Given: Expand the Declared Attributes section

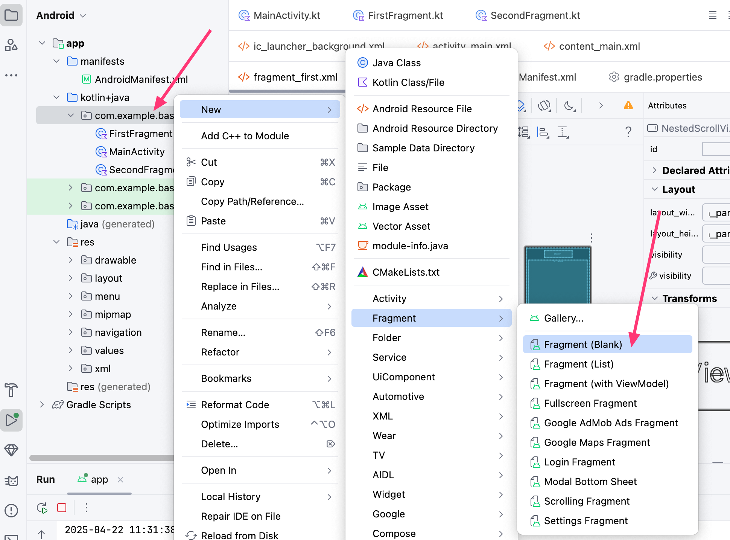Looking at the screenshot, I should pyautogui.click(x=655, y=170).
